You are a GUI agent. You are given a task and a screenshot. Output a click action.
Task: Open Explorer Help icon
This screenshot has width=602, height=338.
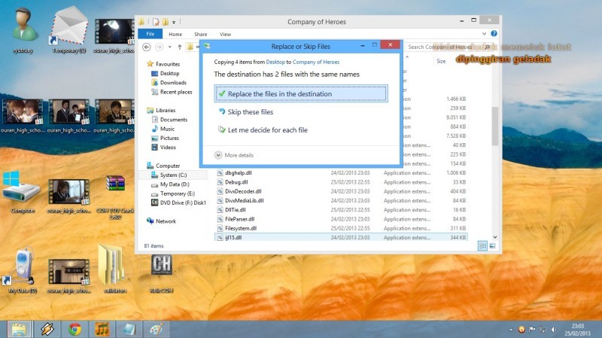click(494, 33)
